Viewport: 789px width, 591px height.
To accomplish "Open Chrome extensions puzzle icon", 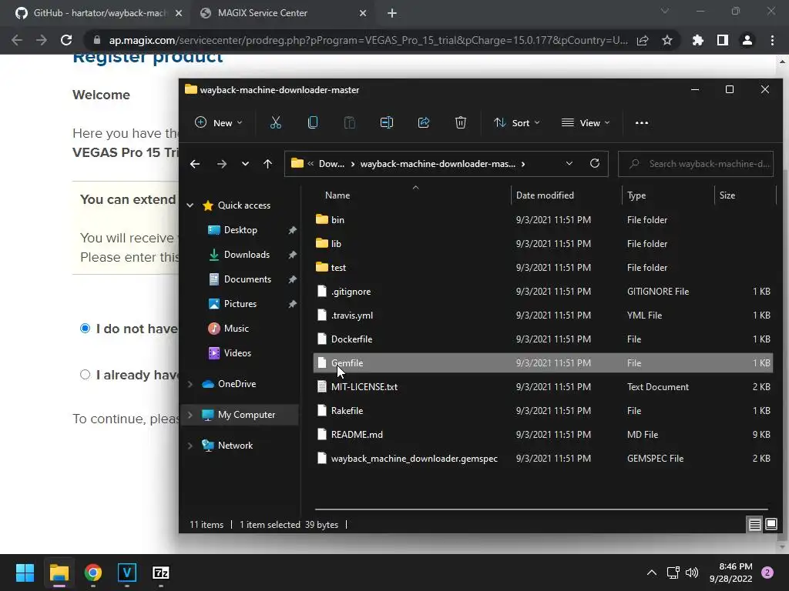I will click(x=697, y=40).
